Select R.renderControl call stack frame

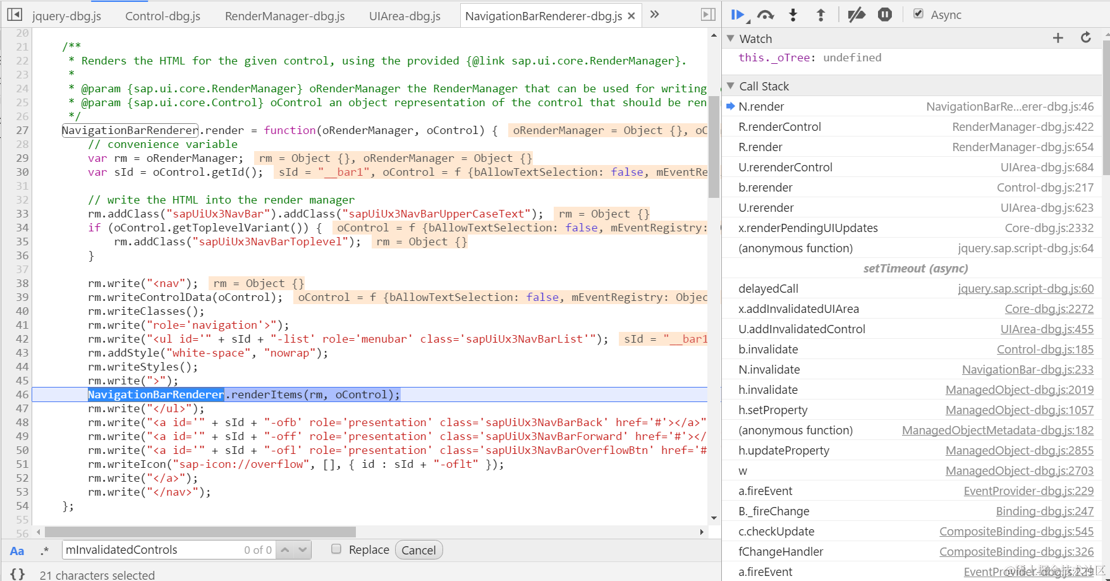coord(912,127)
